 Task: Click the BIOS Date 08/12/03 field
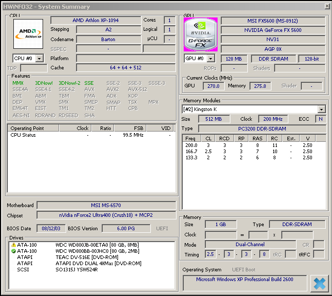click(51, 228)
